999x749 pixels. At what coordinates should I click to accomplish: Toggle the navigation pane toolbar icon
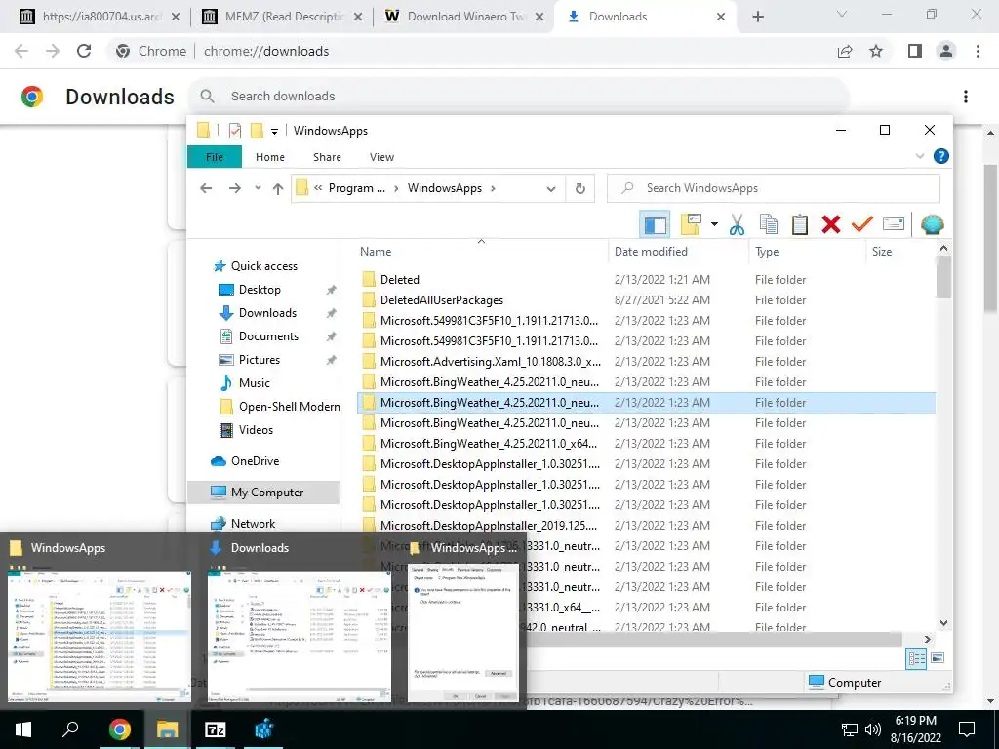(655, 225)
